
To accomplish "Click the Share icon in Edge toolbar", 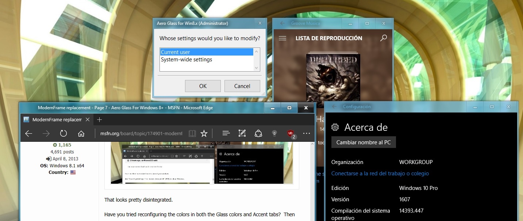I will [258, 134].
